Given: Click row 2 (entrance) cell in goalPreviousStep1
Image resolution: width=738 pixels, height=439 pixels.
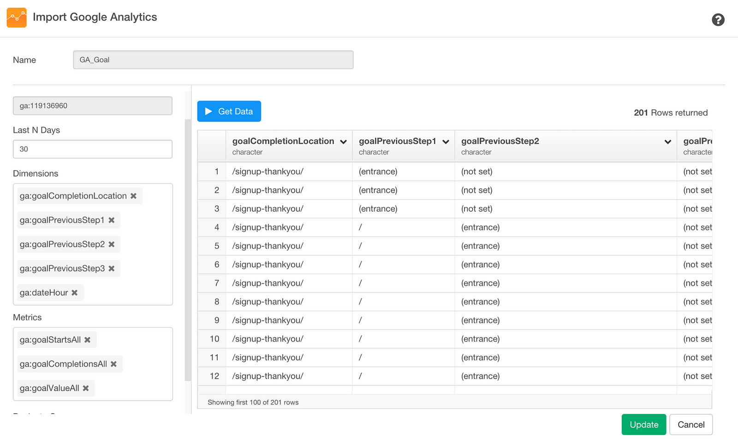Looking at the screenshot, I should [x=404, y=190].
